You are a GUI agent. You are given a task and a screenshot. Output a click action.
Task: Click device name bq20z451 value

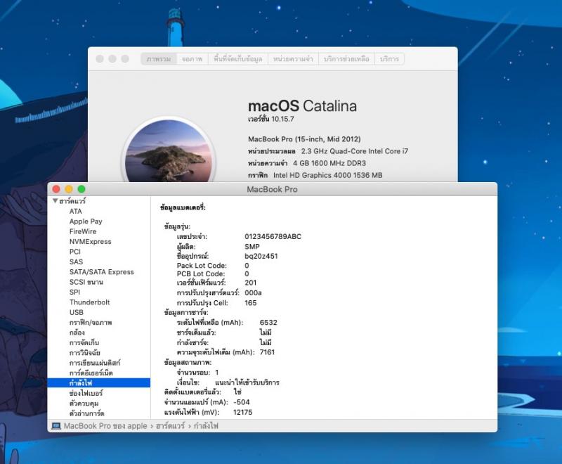(261, 256)
